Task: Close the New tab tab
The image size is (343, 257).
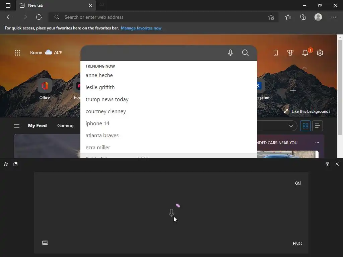Action: [90, 5]
